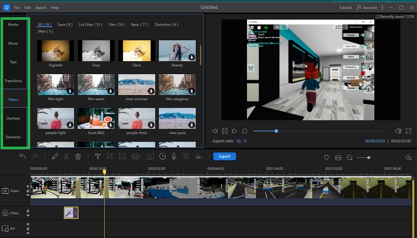Switch to the Transitions tab
The width and height of the screenshot is (417, 238).
click(13, 81)
